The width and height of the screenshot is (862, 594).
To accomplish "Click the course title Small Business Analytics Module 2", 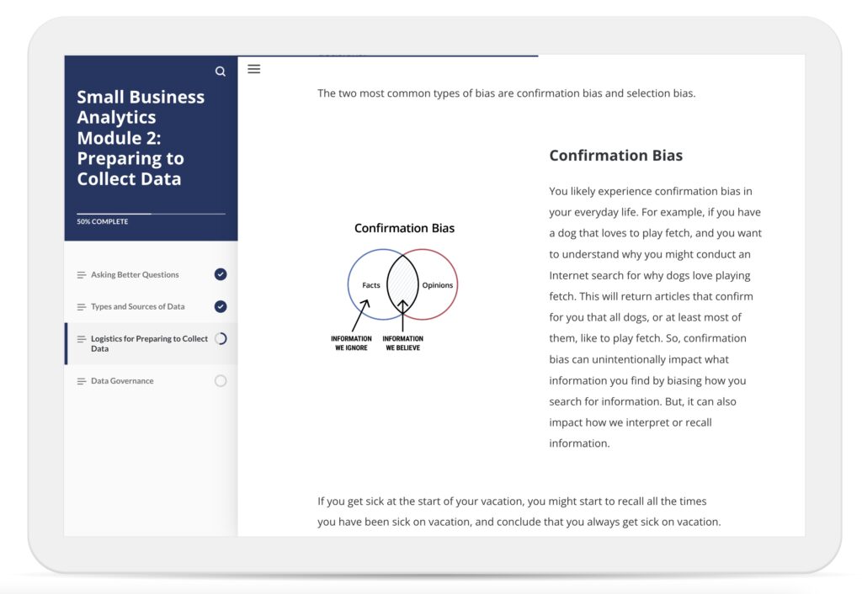I will coord(141,138).
